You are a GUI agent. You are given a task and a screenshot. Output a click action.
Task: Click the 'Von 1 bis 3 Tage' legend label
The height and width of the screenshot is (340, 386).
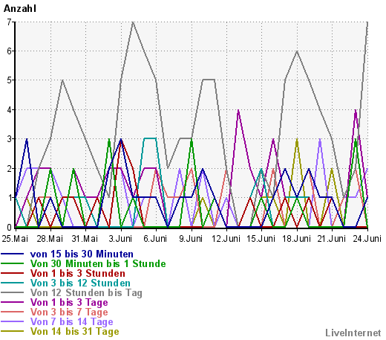[69, 303]
